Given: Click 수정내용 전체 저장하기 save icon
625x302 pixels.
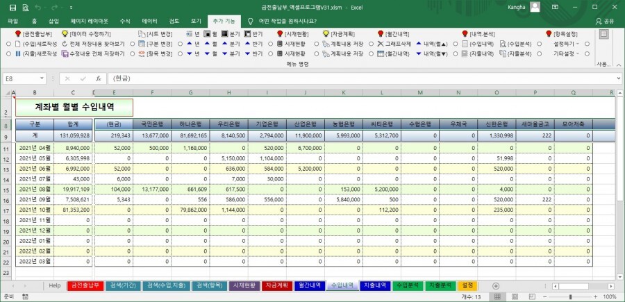Looking at the screenshot, I should pos(65,53).
